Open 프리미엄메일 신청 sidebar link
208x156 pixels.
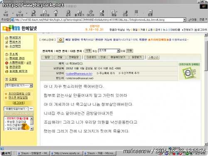click(19, 94)
